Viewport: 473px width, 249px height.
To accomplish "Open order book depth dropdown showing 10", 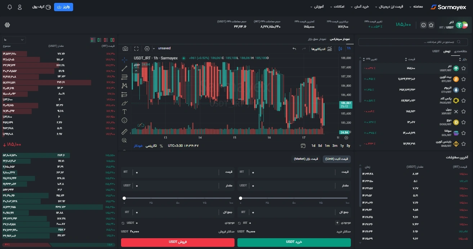I will [x=14, y=40].
